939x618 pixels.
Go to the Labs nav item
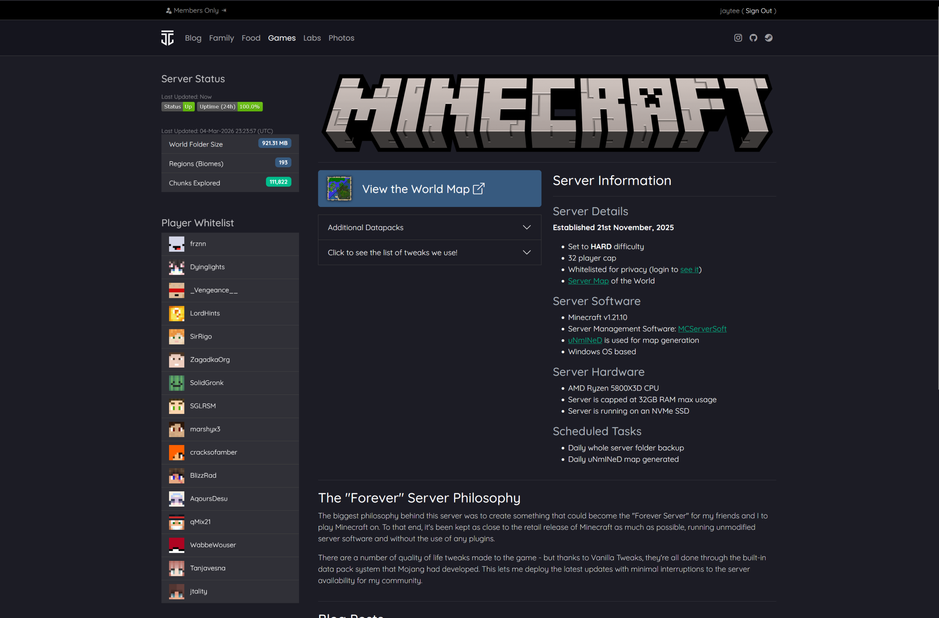tap(312, 38)
